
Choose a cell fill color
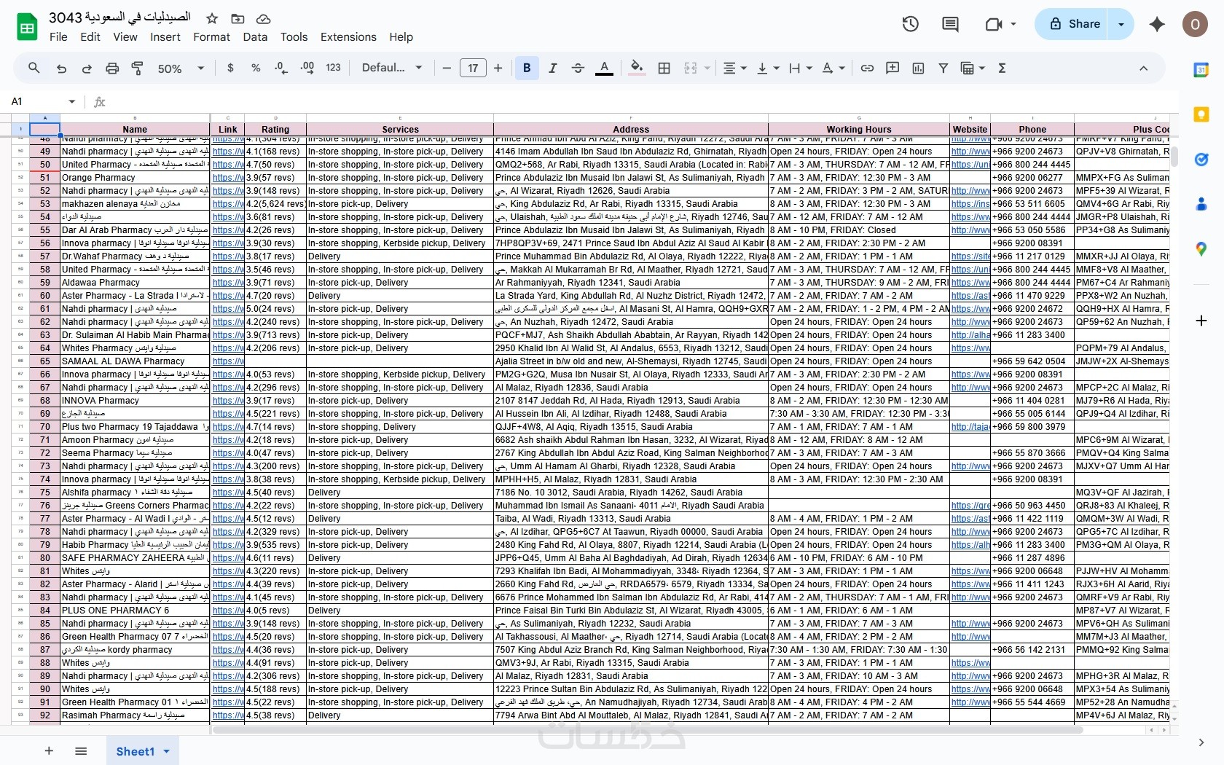coord(637,68)
